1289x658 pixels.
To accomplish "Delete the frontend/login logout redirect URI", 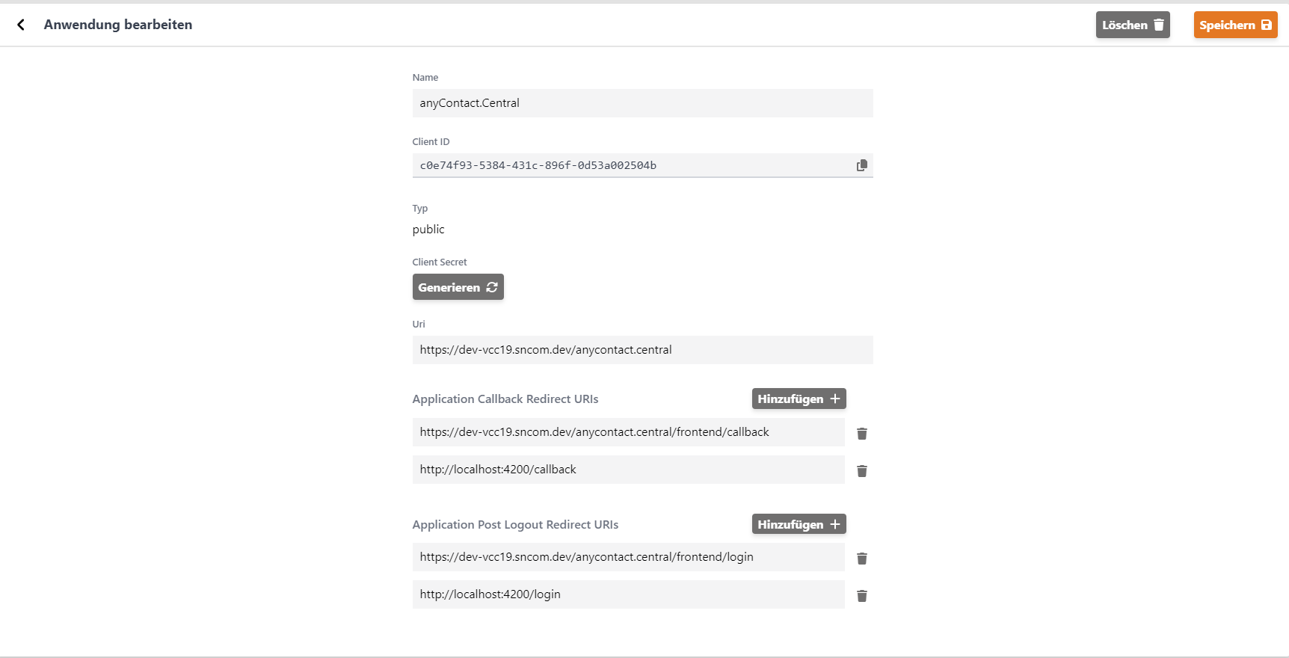I will coord(861,559).
